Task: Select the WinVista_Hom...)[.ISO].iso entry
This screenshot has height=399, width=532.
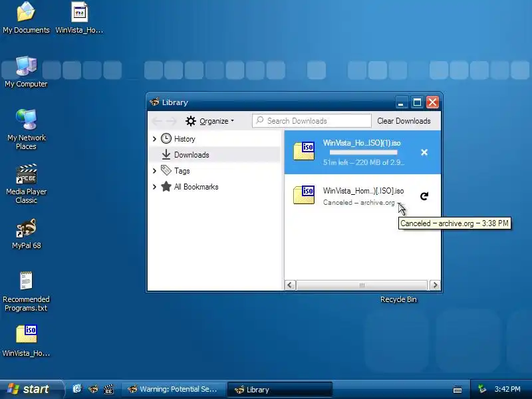Action: point(362,196)
